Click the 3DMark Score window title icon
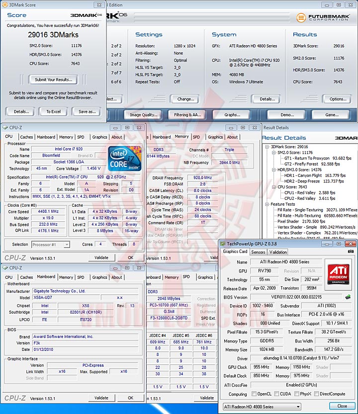Image resolution: width=358 pixels, height=414 pixels. (5, 5)
